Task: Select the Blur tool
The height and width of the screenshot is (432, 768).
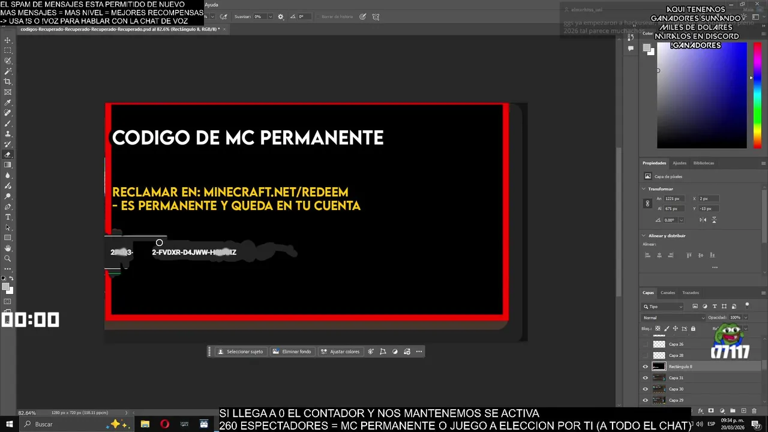Action: click(8, 175)
